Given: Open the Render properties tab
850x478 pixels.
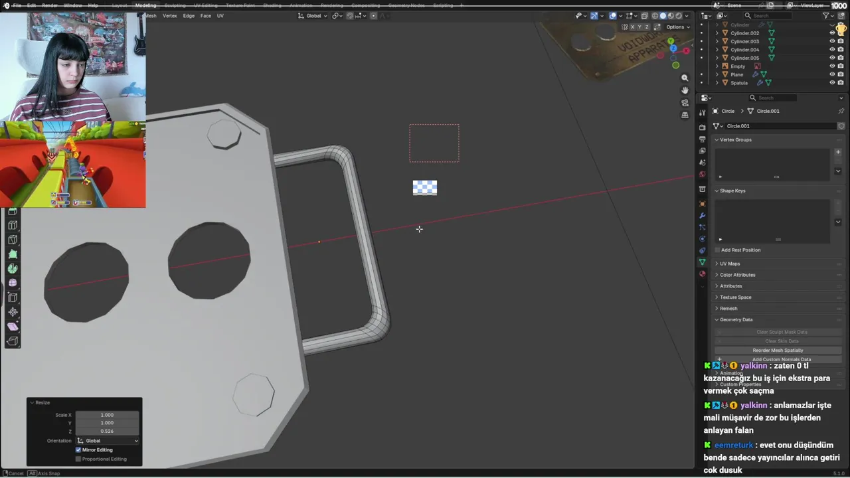Looking at the screenshot, I should (x=702, y=127).
